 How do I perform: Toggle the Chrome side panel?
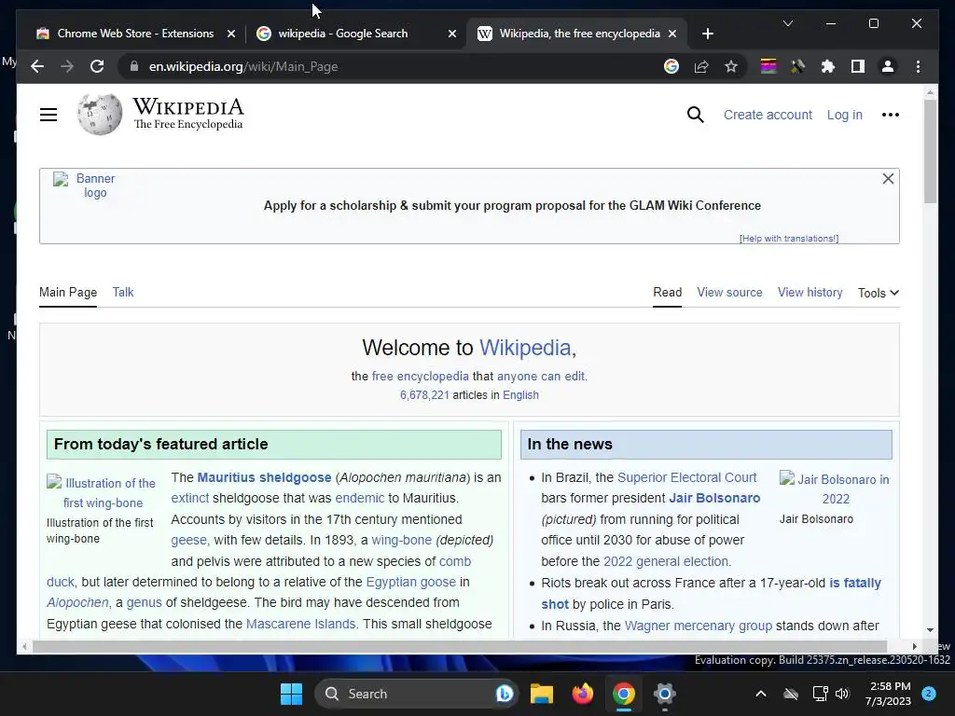(858, 66)
